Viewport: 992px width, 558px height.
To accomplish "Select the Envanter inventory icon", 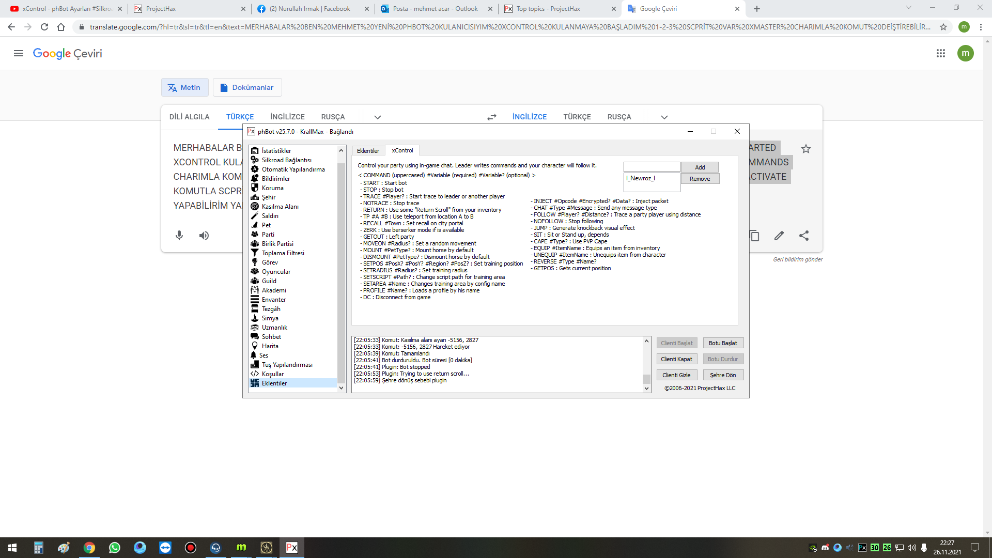I will pyautogui.click(x=255, y=300).
